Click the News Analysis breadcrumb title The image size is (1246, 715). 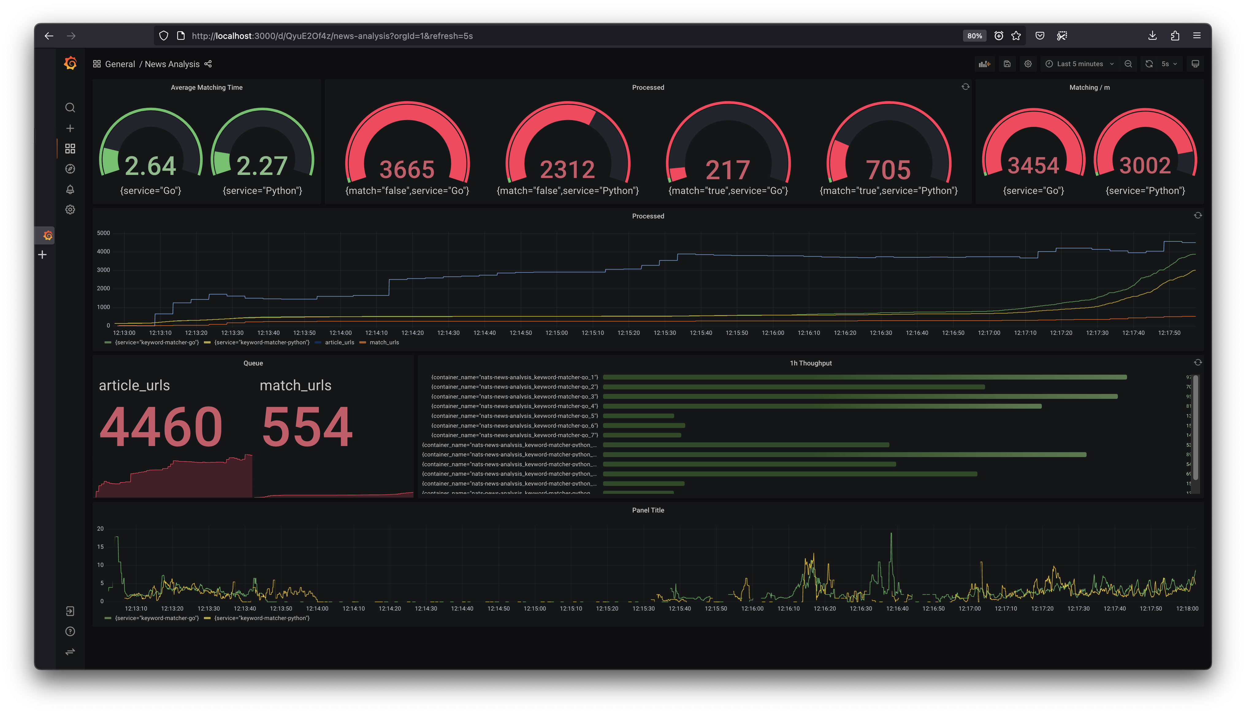click(x=172, y=64)
